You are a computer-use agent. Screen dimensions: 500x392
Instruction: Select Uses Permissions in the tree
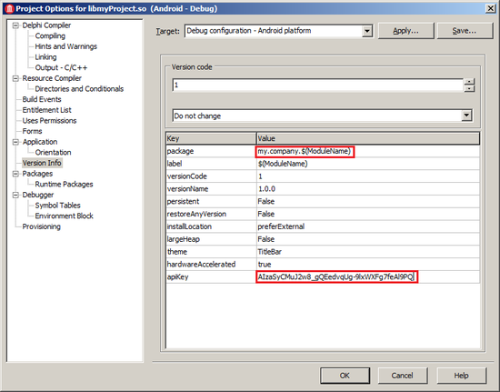click(x=49, y=121)
